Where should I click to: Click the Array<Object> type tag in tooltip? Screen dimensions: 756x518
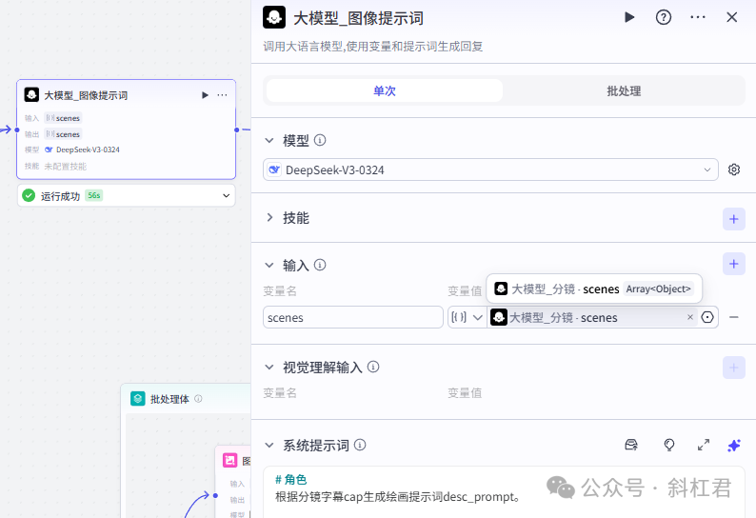(x=658, y=289)
